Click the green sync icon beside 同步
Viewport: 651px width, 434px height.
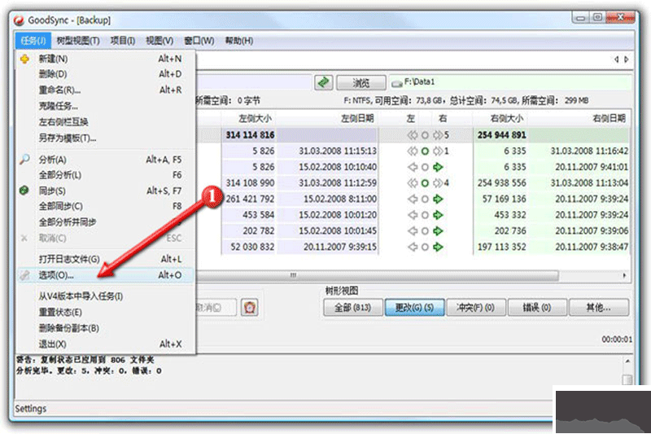pyautogui.click(x=24, y=191)
